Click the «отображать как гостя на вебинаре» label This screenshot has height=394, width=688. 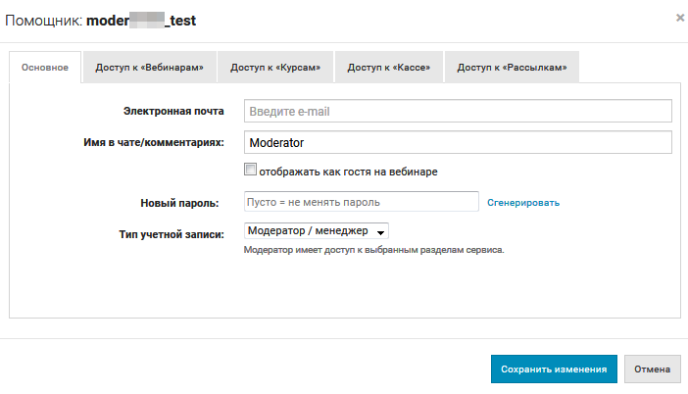[x=348, y=172]
